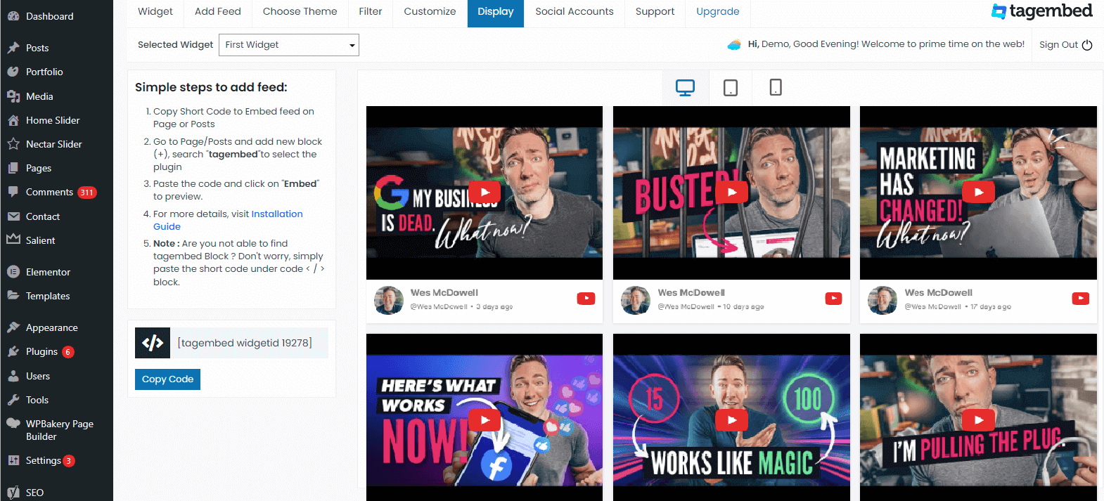The height and width of the screenshot is (501, 1104).
Task: Switch to desktop preview icon
Action: pos(685,88)
